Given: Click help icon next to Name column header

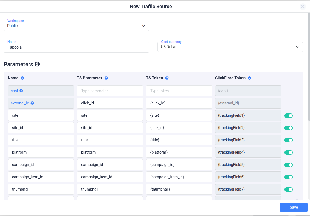Looking at the screenshot, I should 22,78.
